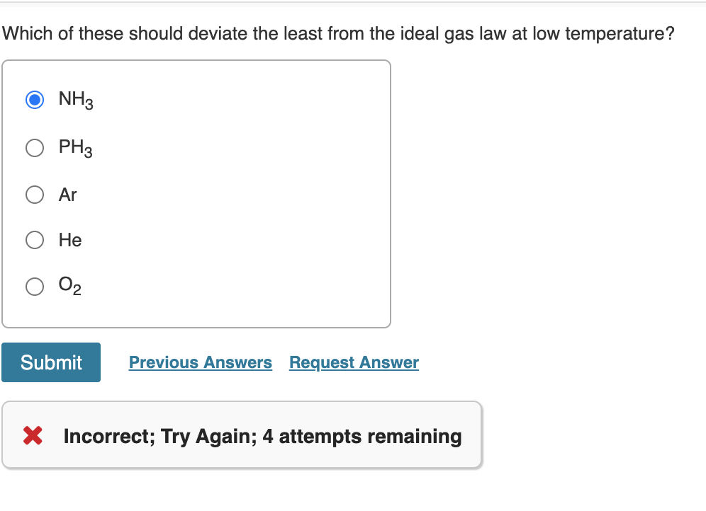Select the PH3 answer option

[x=34, y=148]
